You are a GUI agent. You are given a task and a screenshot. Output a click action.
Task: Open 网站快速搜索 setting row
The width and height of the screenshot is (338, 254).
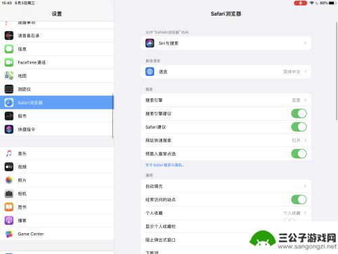(226, 140)
